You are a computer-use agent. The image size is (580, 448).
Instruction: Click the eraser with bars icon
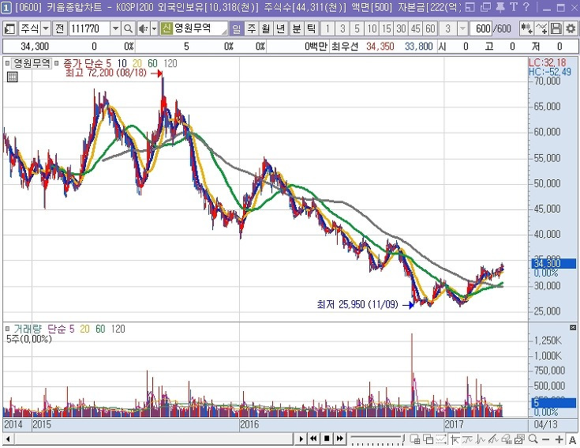click(x=507, y=439)
